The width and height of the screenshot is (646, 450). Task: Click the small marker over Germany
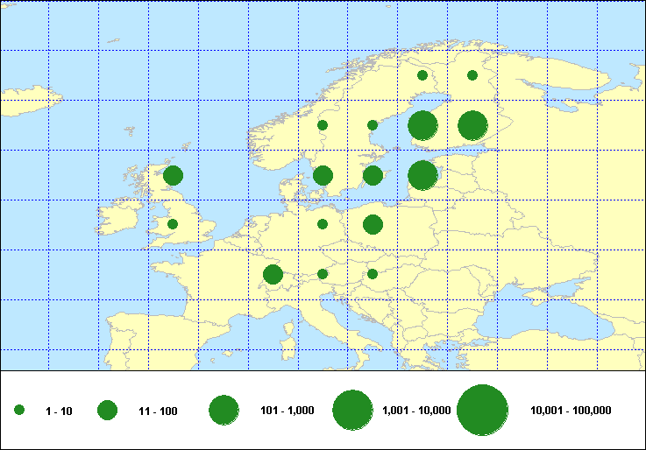tap(323, 224)
